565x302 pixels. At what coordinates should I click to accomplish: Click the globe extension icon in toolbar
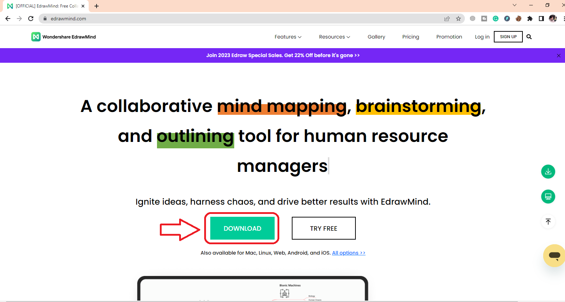point(473,19)
